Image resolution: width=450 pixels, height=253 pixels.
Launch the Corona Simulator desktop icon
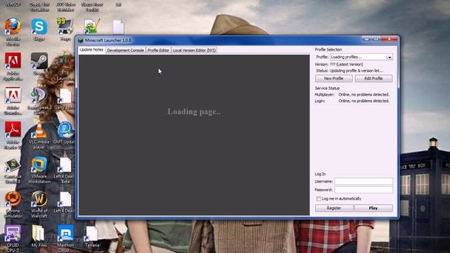(13, 200)
